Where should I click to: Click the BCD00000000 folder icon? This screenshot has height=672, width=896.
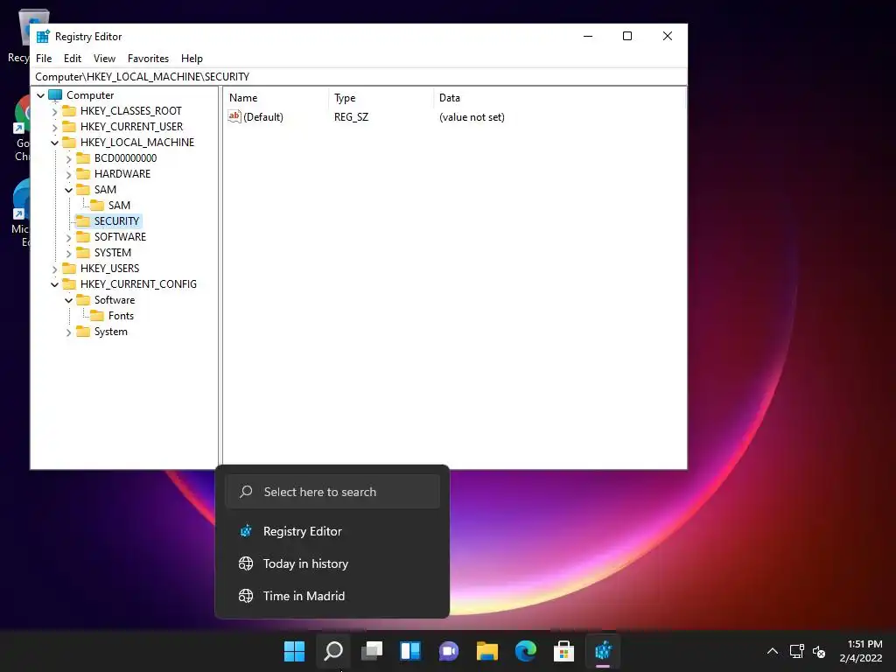(83, 158)
